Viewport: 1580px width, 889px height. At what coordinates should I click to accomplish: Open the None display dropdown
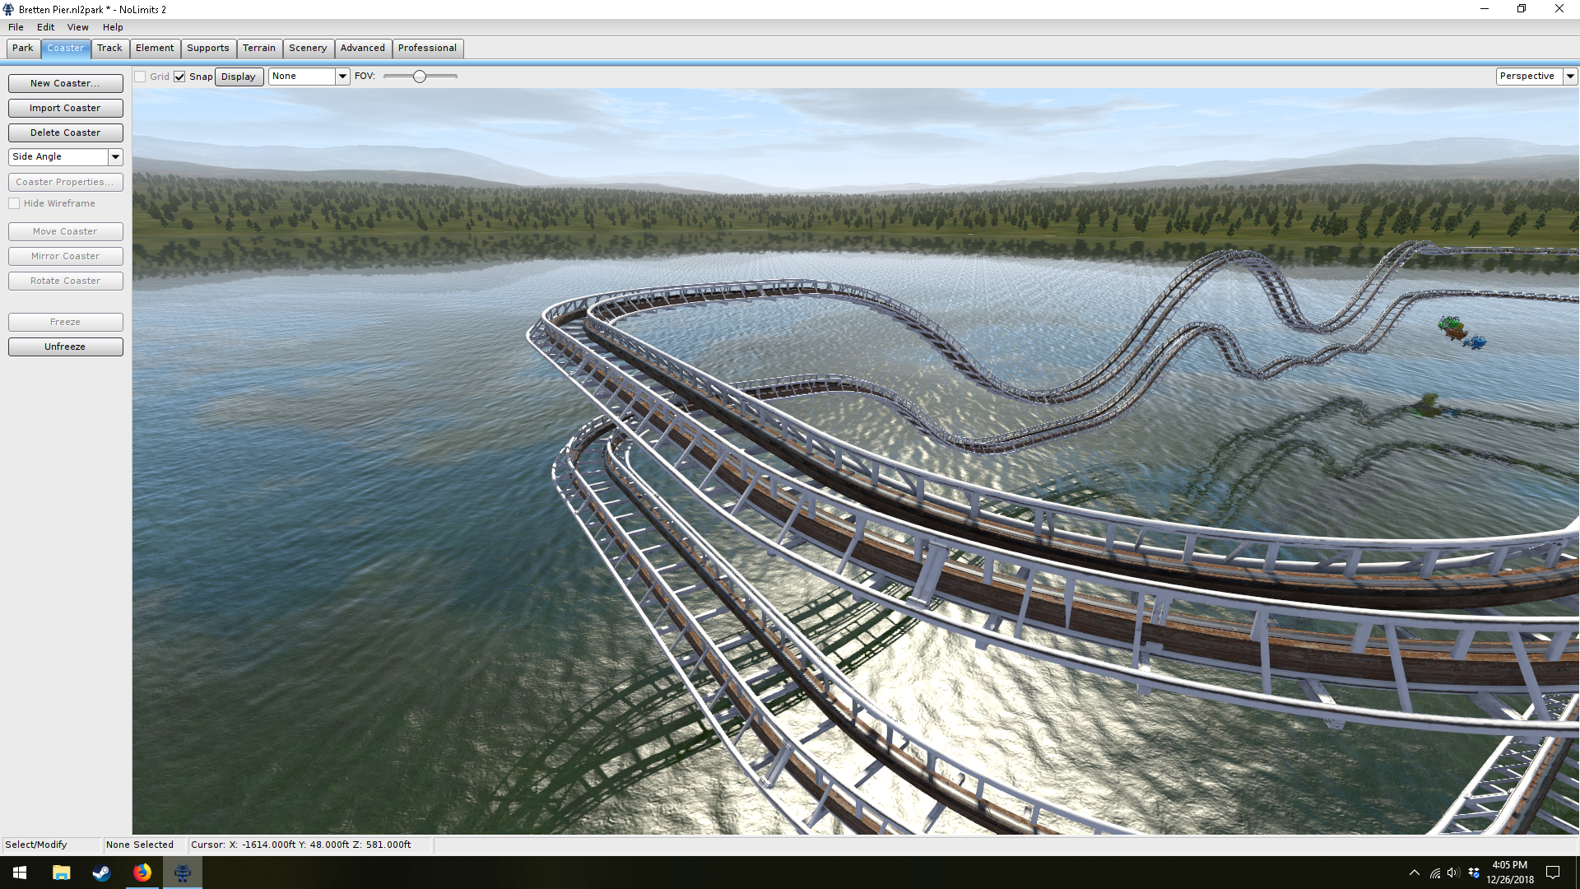click(x=342, y=76)
